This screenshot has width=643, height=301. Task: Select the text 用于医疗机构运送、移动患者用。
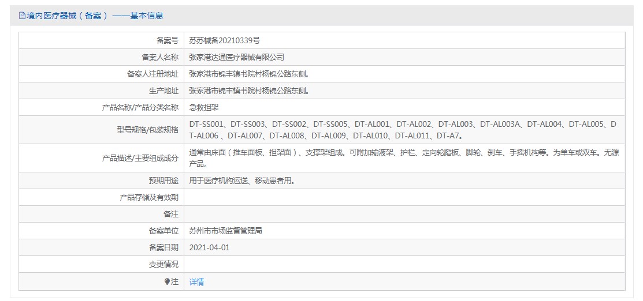click(242, 180)
